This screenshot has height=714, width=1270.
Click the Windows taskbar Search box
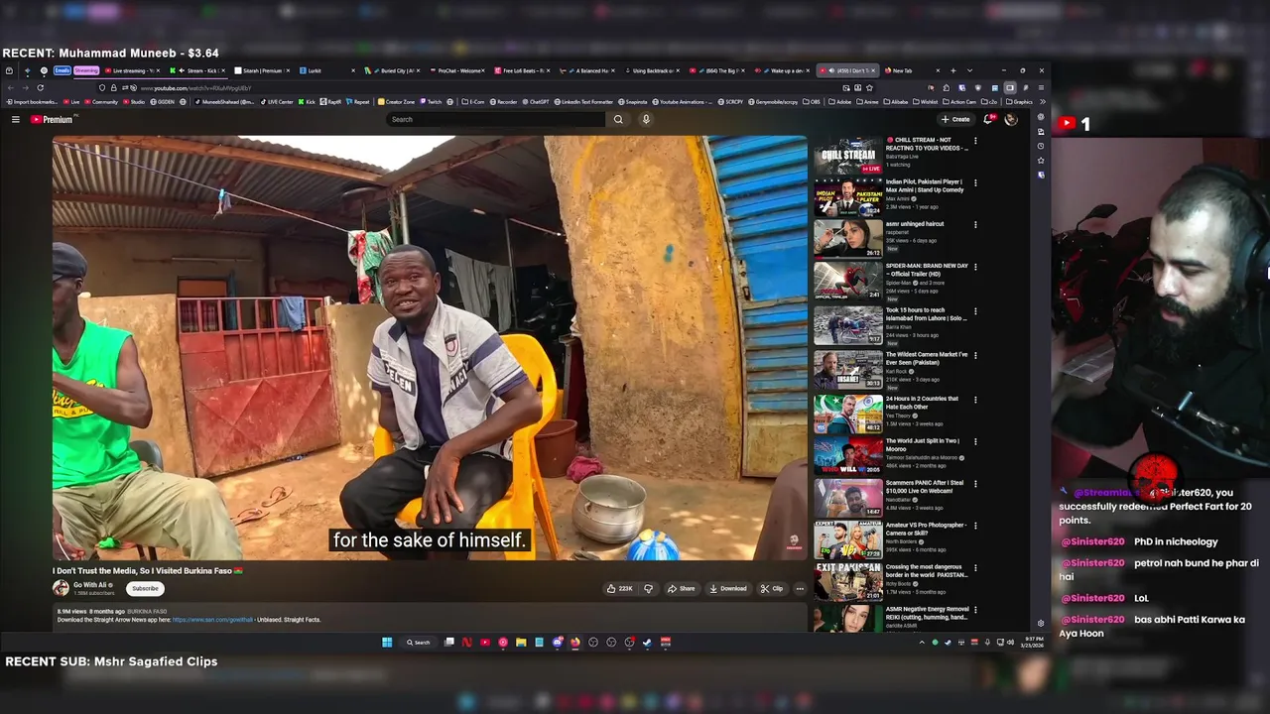click(418, 642)
